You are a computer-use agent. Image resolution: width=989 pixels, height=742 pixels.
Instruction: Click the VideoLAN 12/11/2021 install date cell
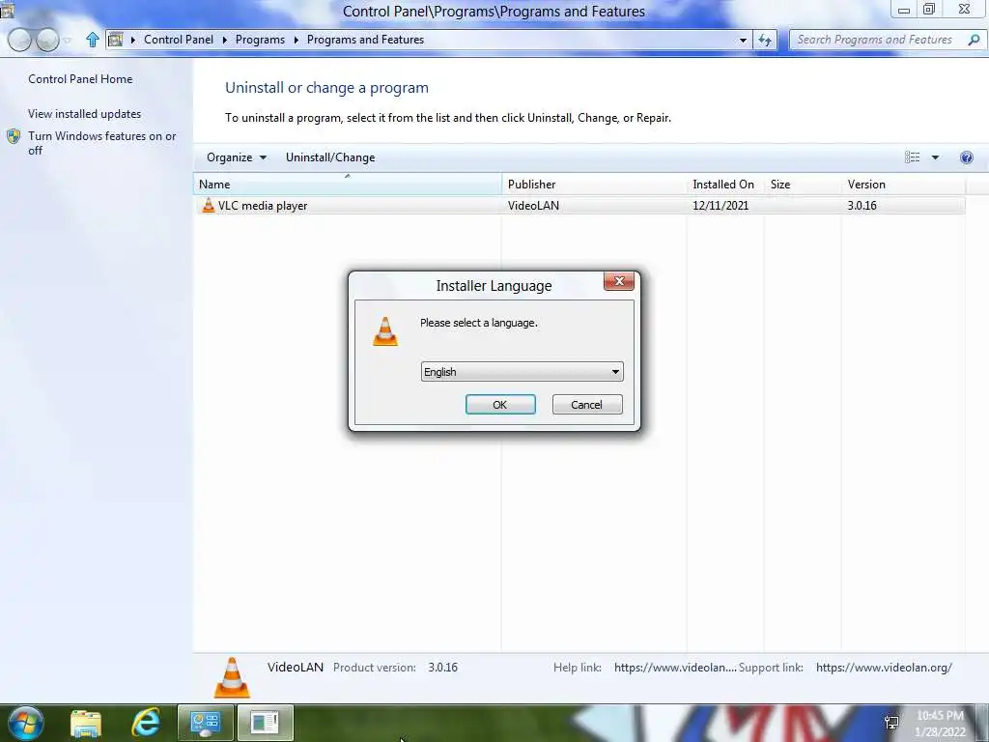tap(721, 205)
